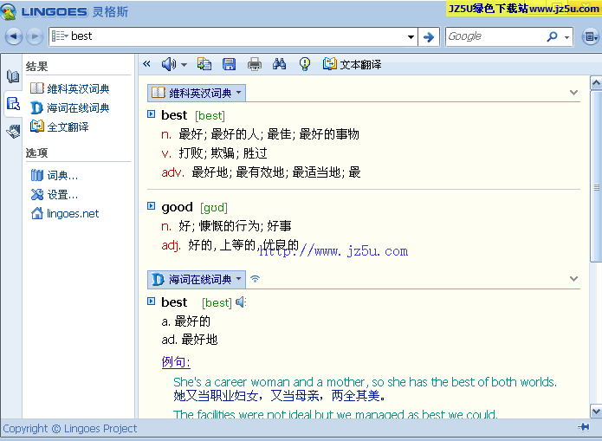Open 设置... settings option
The height and width of the screenshot is (441, 602).
[x=54, y=195]
